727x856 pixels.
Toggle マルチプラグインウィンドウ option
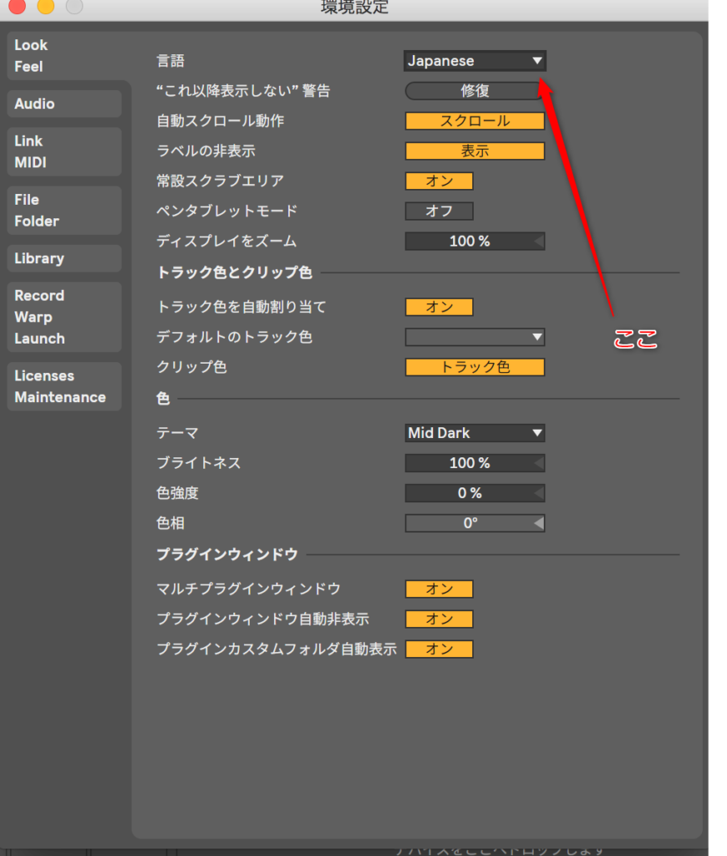point(440,589)
